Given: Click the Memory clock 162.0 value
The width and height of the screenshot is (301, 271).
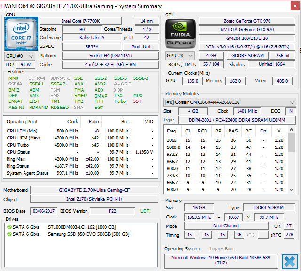Looking at the screenshot, I should coord(235,81).
